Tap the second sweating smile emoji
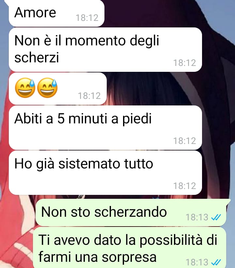The height and width of the screenshot is (268, 235). coord(47,88)
